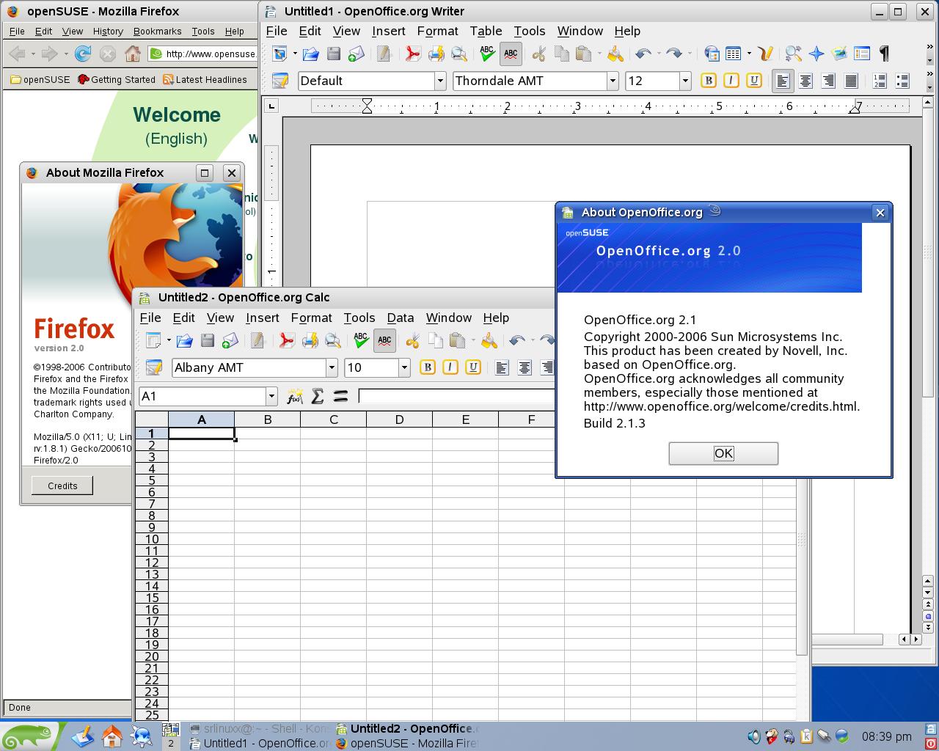The width and height of the screenshot is (939, 751).
Task: Click Credits button in About Firefox
Action: 62,486
